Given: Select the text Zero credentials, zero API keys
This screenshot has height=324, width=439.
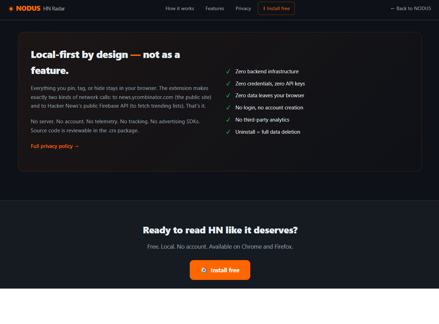Looking at the screenshot, I should coord(270,84).
